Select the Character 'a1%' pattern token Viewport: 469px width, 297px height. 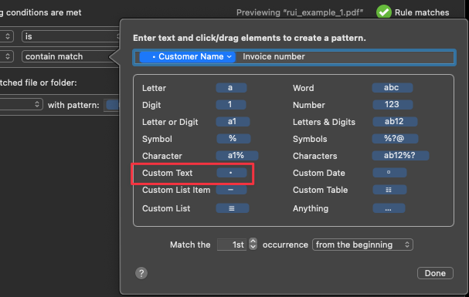(x=237, y=156)
